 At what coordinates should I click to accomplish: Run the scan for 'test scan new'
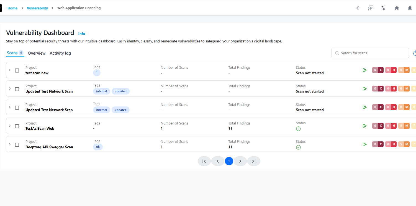[364, 70]
